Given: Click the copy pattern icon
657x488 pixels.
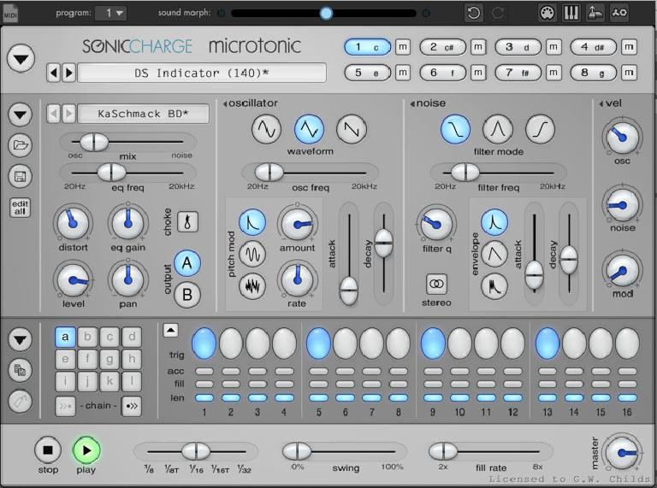Looking at the screenshot, I should click(x=21, y=370).
